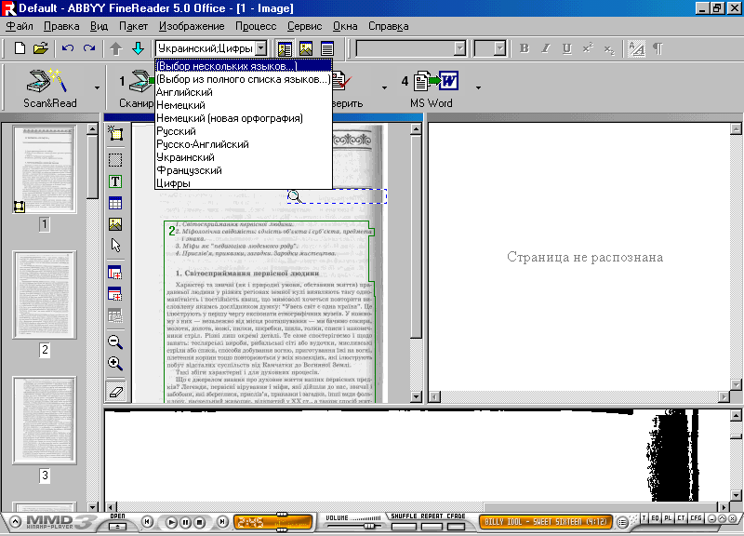Expand the Check spelling step options arrow
The image size is (744, 536).
pyautogui.click(x=384, y=87)
